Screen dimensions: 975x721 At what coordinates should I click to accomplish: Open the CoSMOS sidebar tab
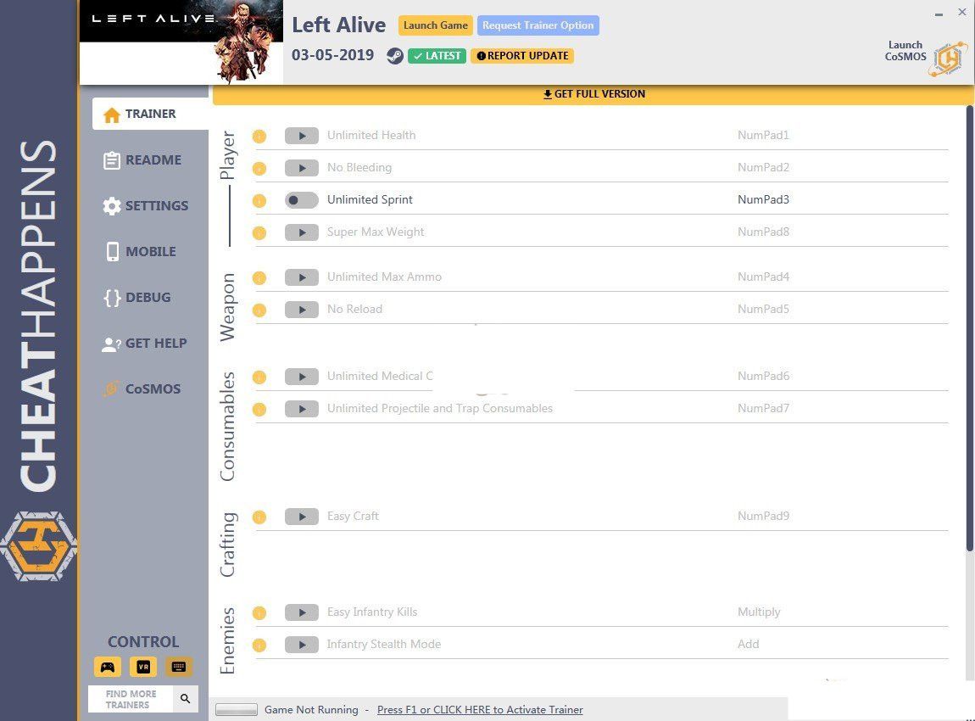[142, 388]
